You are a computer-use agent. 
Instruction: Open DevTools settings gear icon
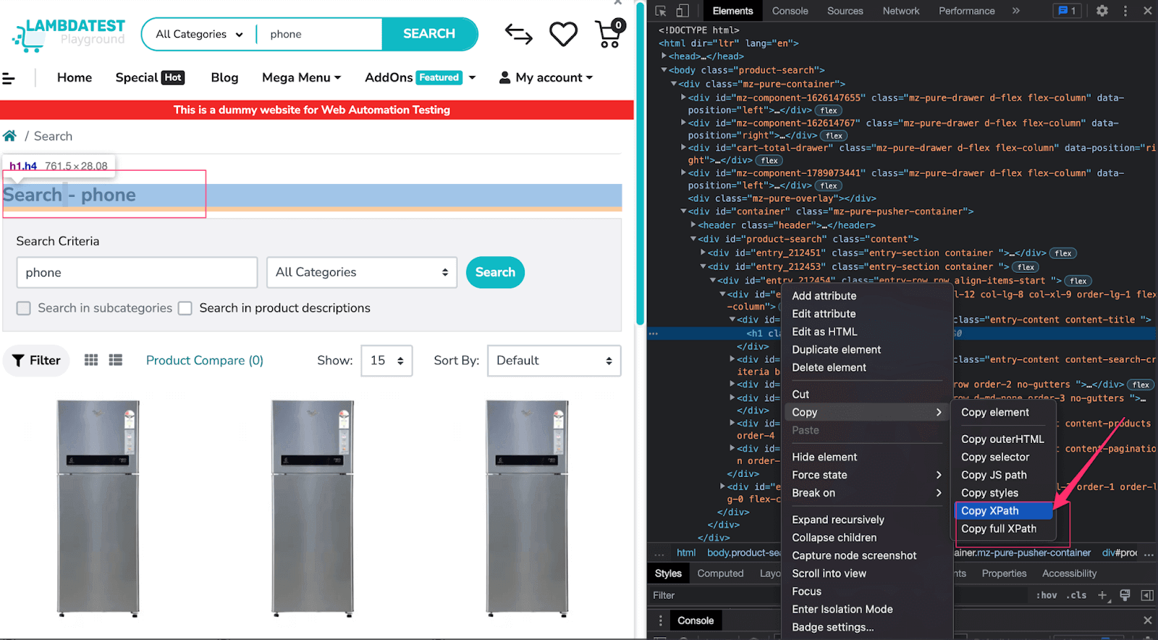click(1102, 11)
